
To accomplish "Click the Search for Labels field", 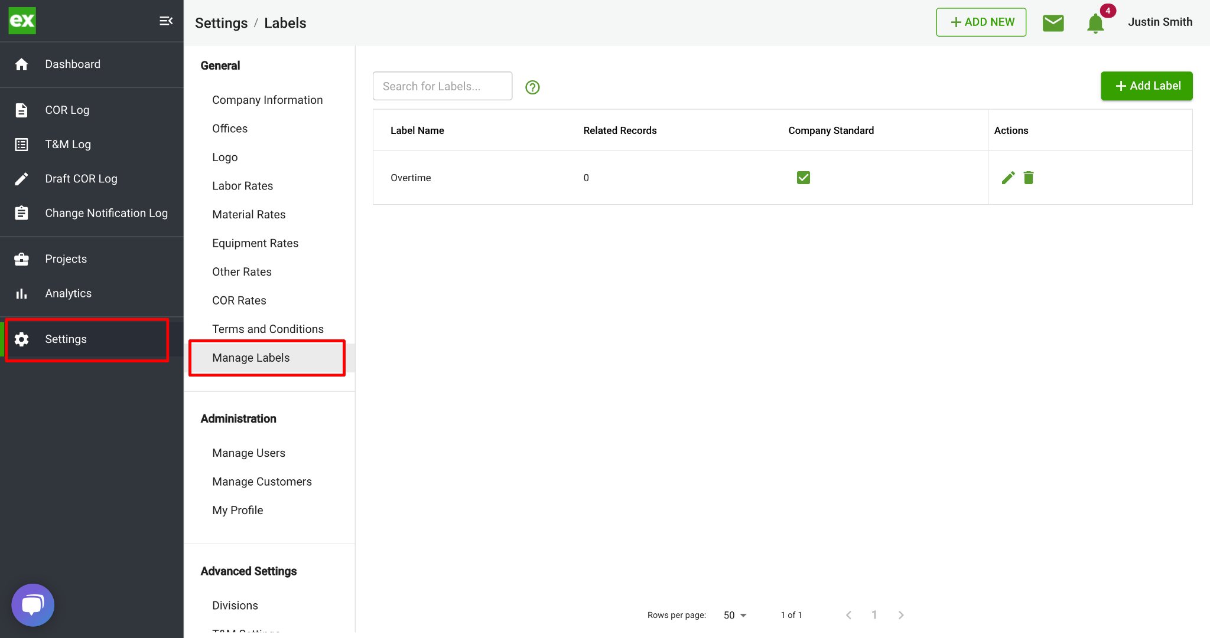I will (x=442, y=86).
